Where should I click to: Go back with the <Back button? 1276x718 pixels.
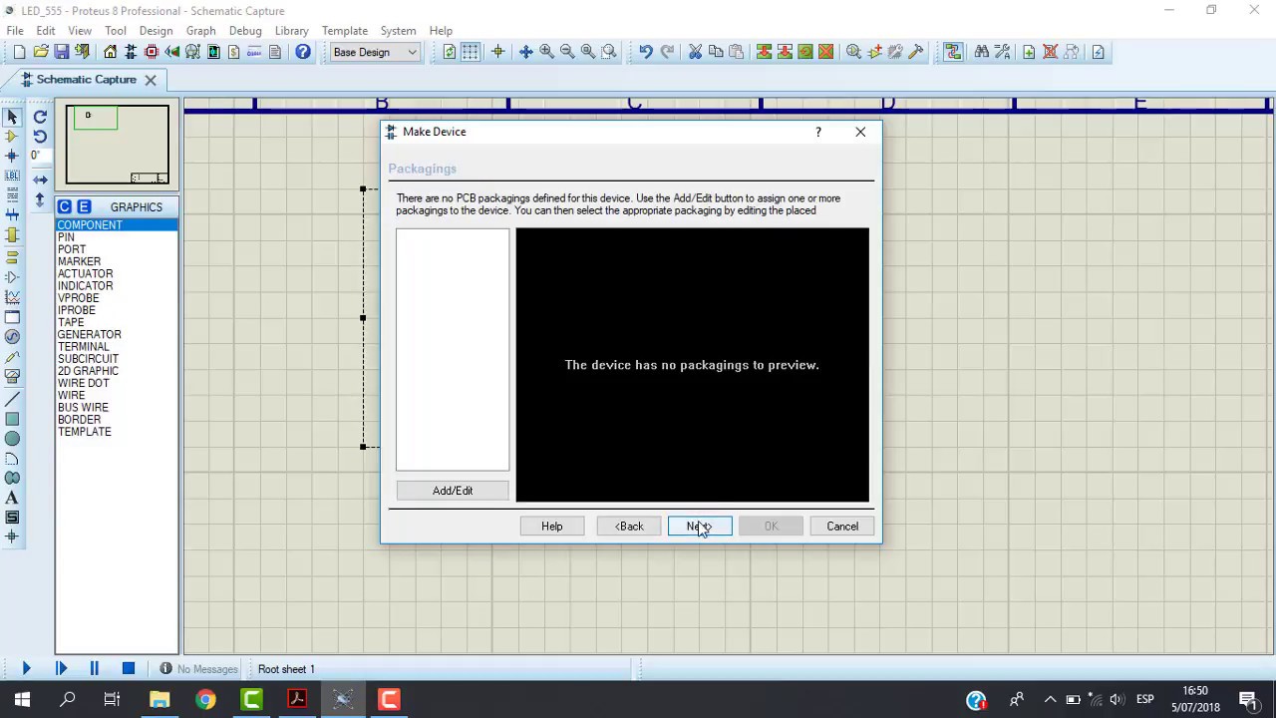click(629, 527)
